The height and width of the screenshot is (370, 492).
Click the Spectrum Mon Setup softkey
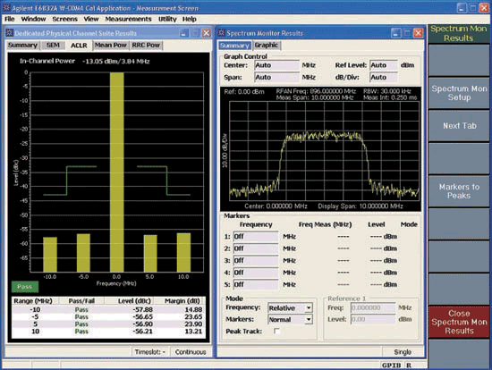coord(459,93)
